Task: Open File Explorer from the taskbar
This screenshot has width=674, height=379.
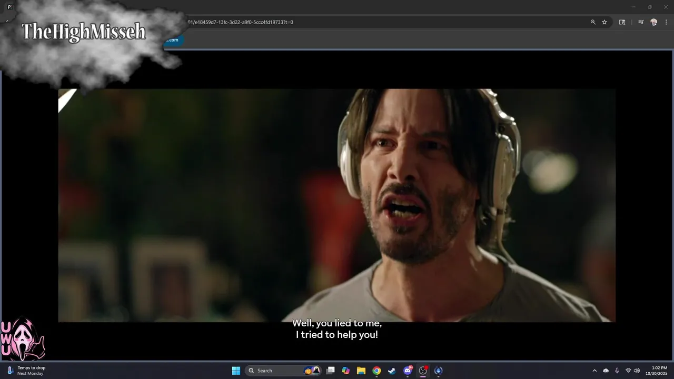Action: (x=361, y=371)
